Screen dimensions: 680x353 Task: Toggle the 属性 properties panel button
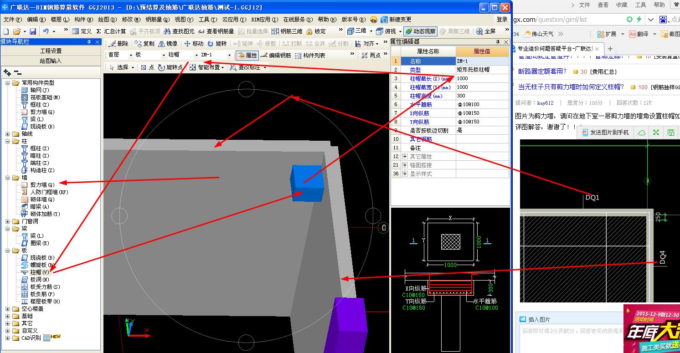247,55
